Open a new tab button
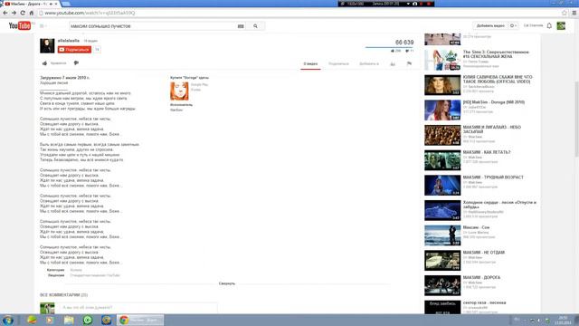 point(66,4)
